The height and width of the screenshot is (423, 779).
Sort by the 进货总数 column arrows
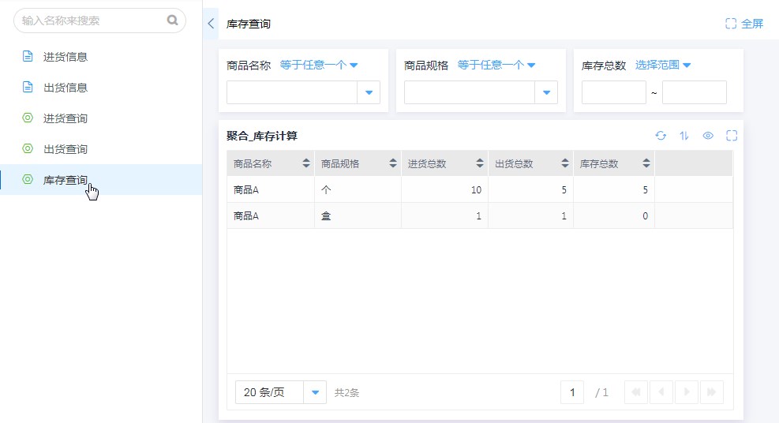[480, 163]
